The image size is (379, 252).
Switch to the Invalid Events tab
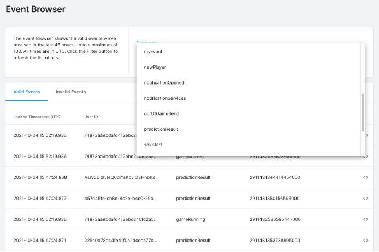coord(70,92)
